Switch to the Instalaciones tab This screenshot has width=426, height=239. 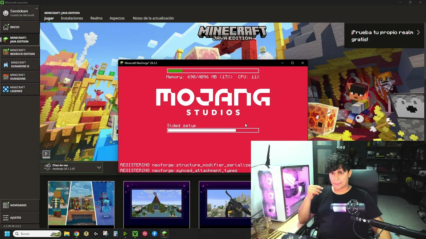click(x=72, y=18)
